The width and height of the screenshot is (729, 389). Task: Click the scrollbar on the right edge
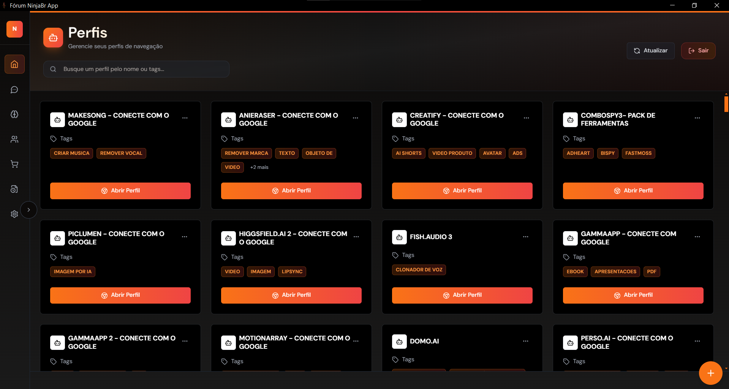pos(726,104)
